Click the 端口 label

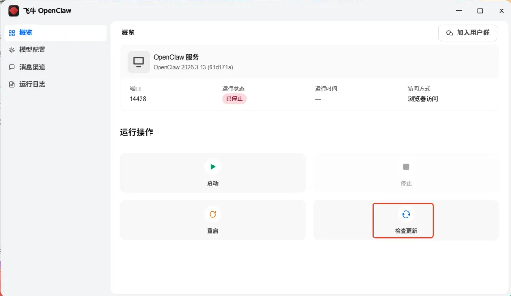click(x=135, y=88)
